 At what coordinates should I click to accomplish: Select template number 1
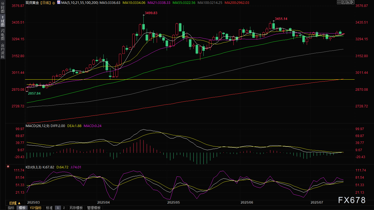(58, 208)
